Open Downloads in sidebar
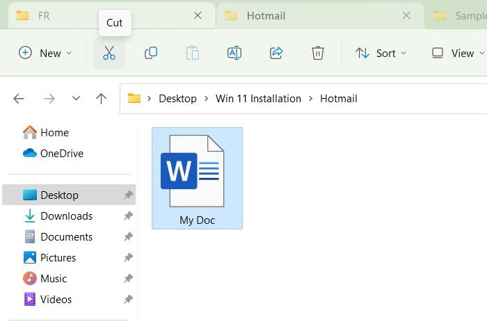Image resolution: width=487 pixels, height=324 pixels. (67, 216)
